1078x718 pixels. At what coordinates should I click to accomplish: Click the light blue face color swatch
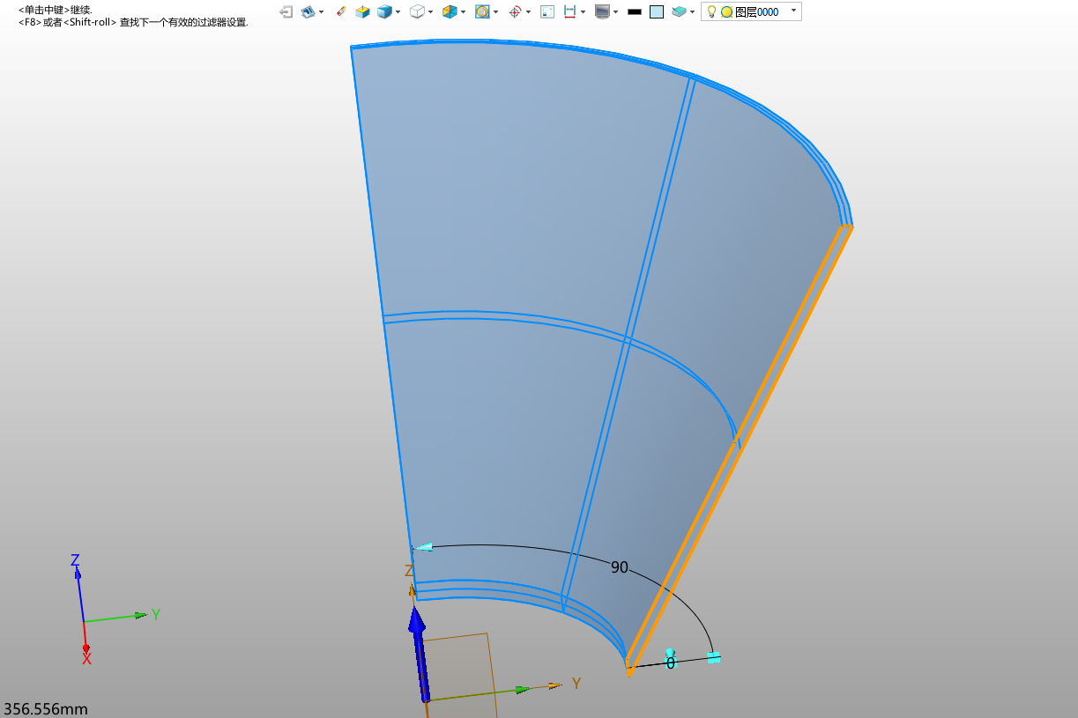[657, 12]
